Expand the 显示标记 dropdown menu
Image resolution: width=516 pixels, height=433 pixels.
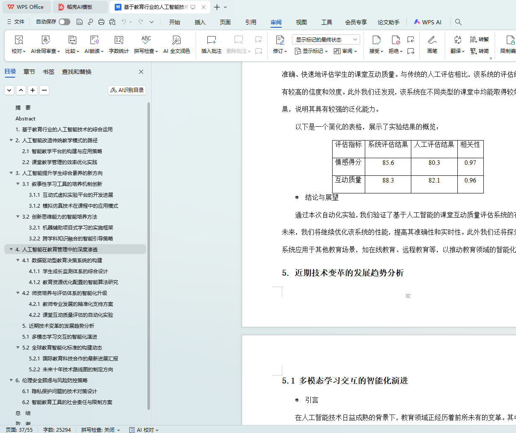click(x=311, y=51)
